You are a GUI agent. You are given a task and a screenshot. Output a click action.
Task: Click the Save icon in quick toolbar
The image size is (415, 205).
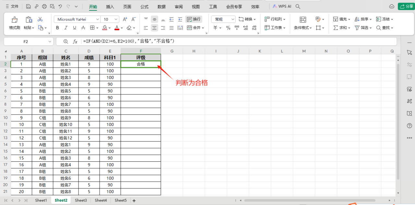[x=29, y=6]
